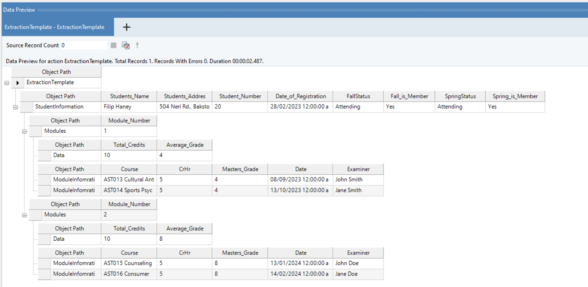Click the Date_of_Registration column header

point(300,96)
